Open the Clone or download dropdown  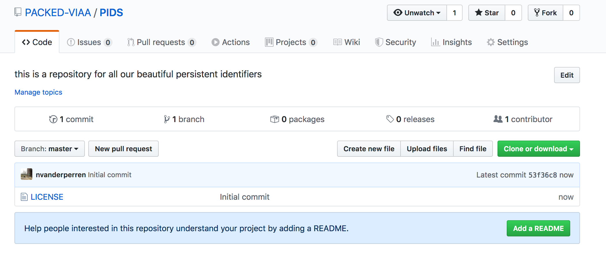[x=538, y=149]
